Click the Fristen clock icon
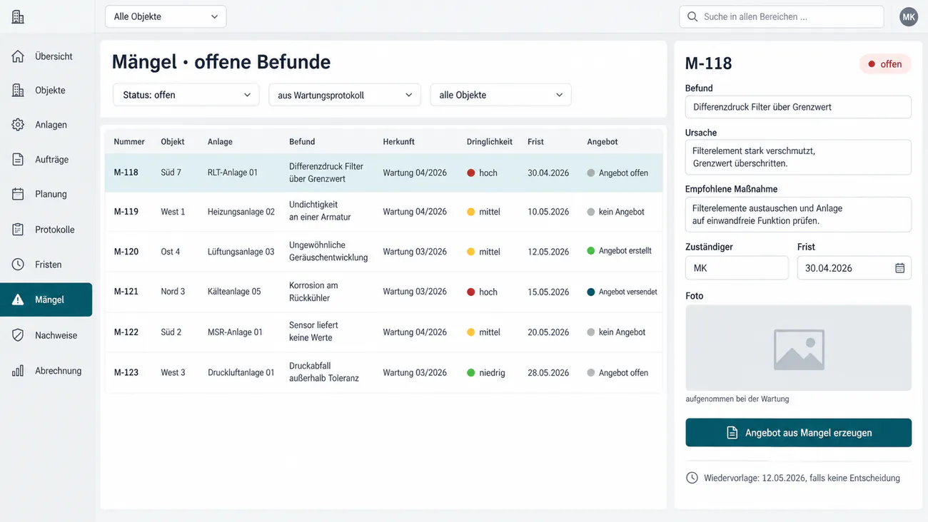 [x=18, y=265]
